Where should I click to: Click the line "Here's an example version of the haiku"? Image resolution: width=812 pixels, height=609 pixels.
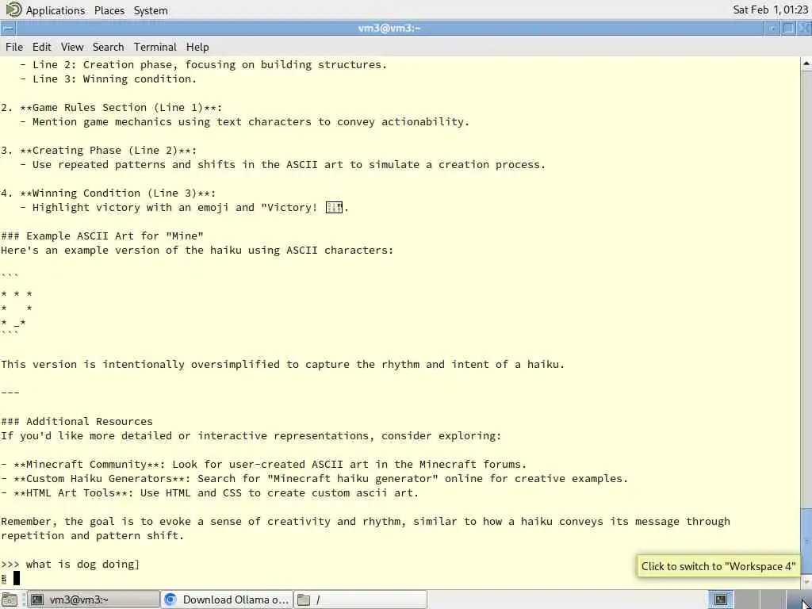click(x=197, y=251)
